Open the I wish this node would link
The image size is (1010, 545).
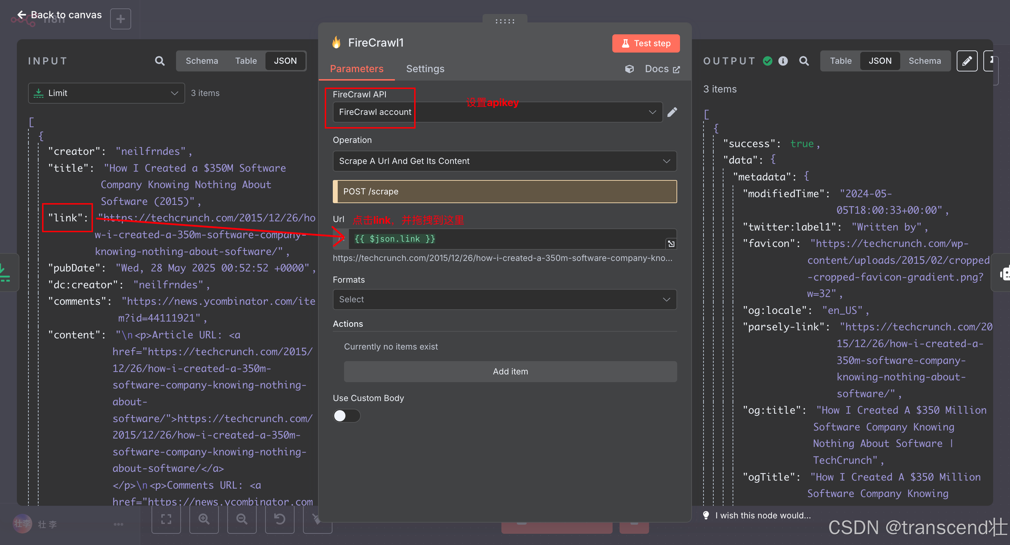(763, 516)
